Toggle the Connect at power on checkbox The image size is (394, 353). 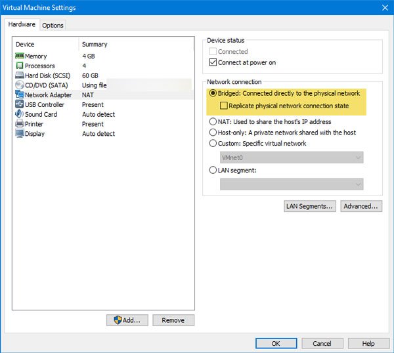213,62
